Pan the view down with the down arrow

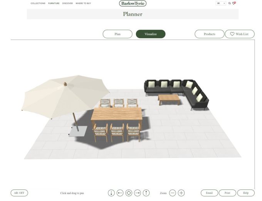pos(111,193)
